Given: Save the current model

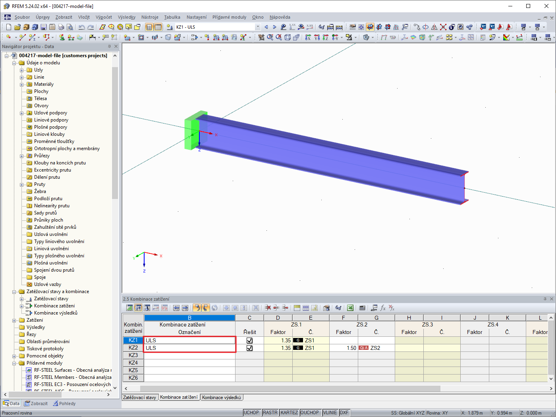Looking at the screenshot, I should pos(43,27).
